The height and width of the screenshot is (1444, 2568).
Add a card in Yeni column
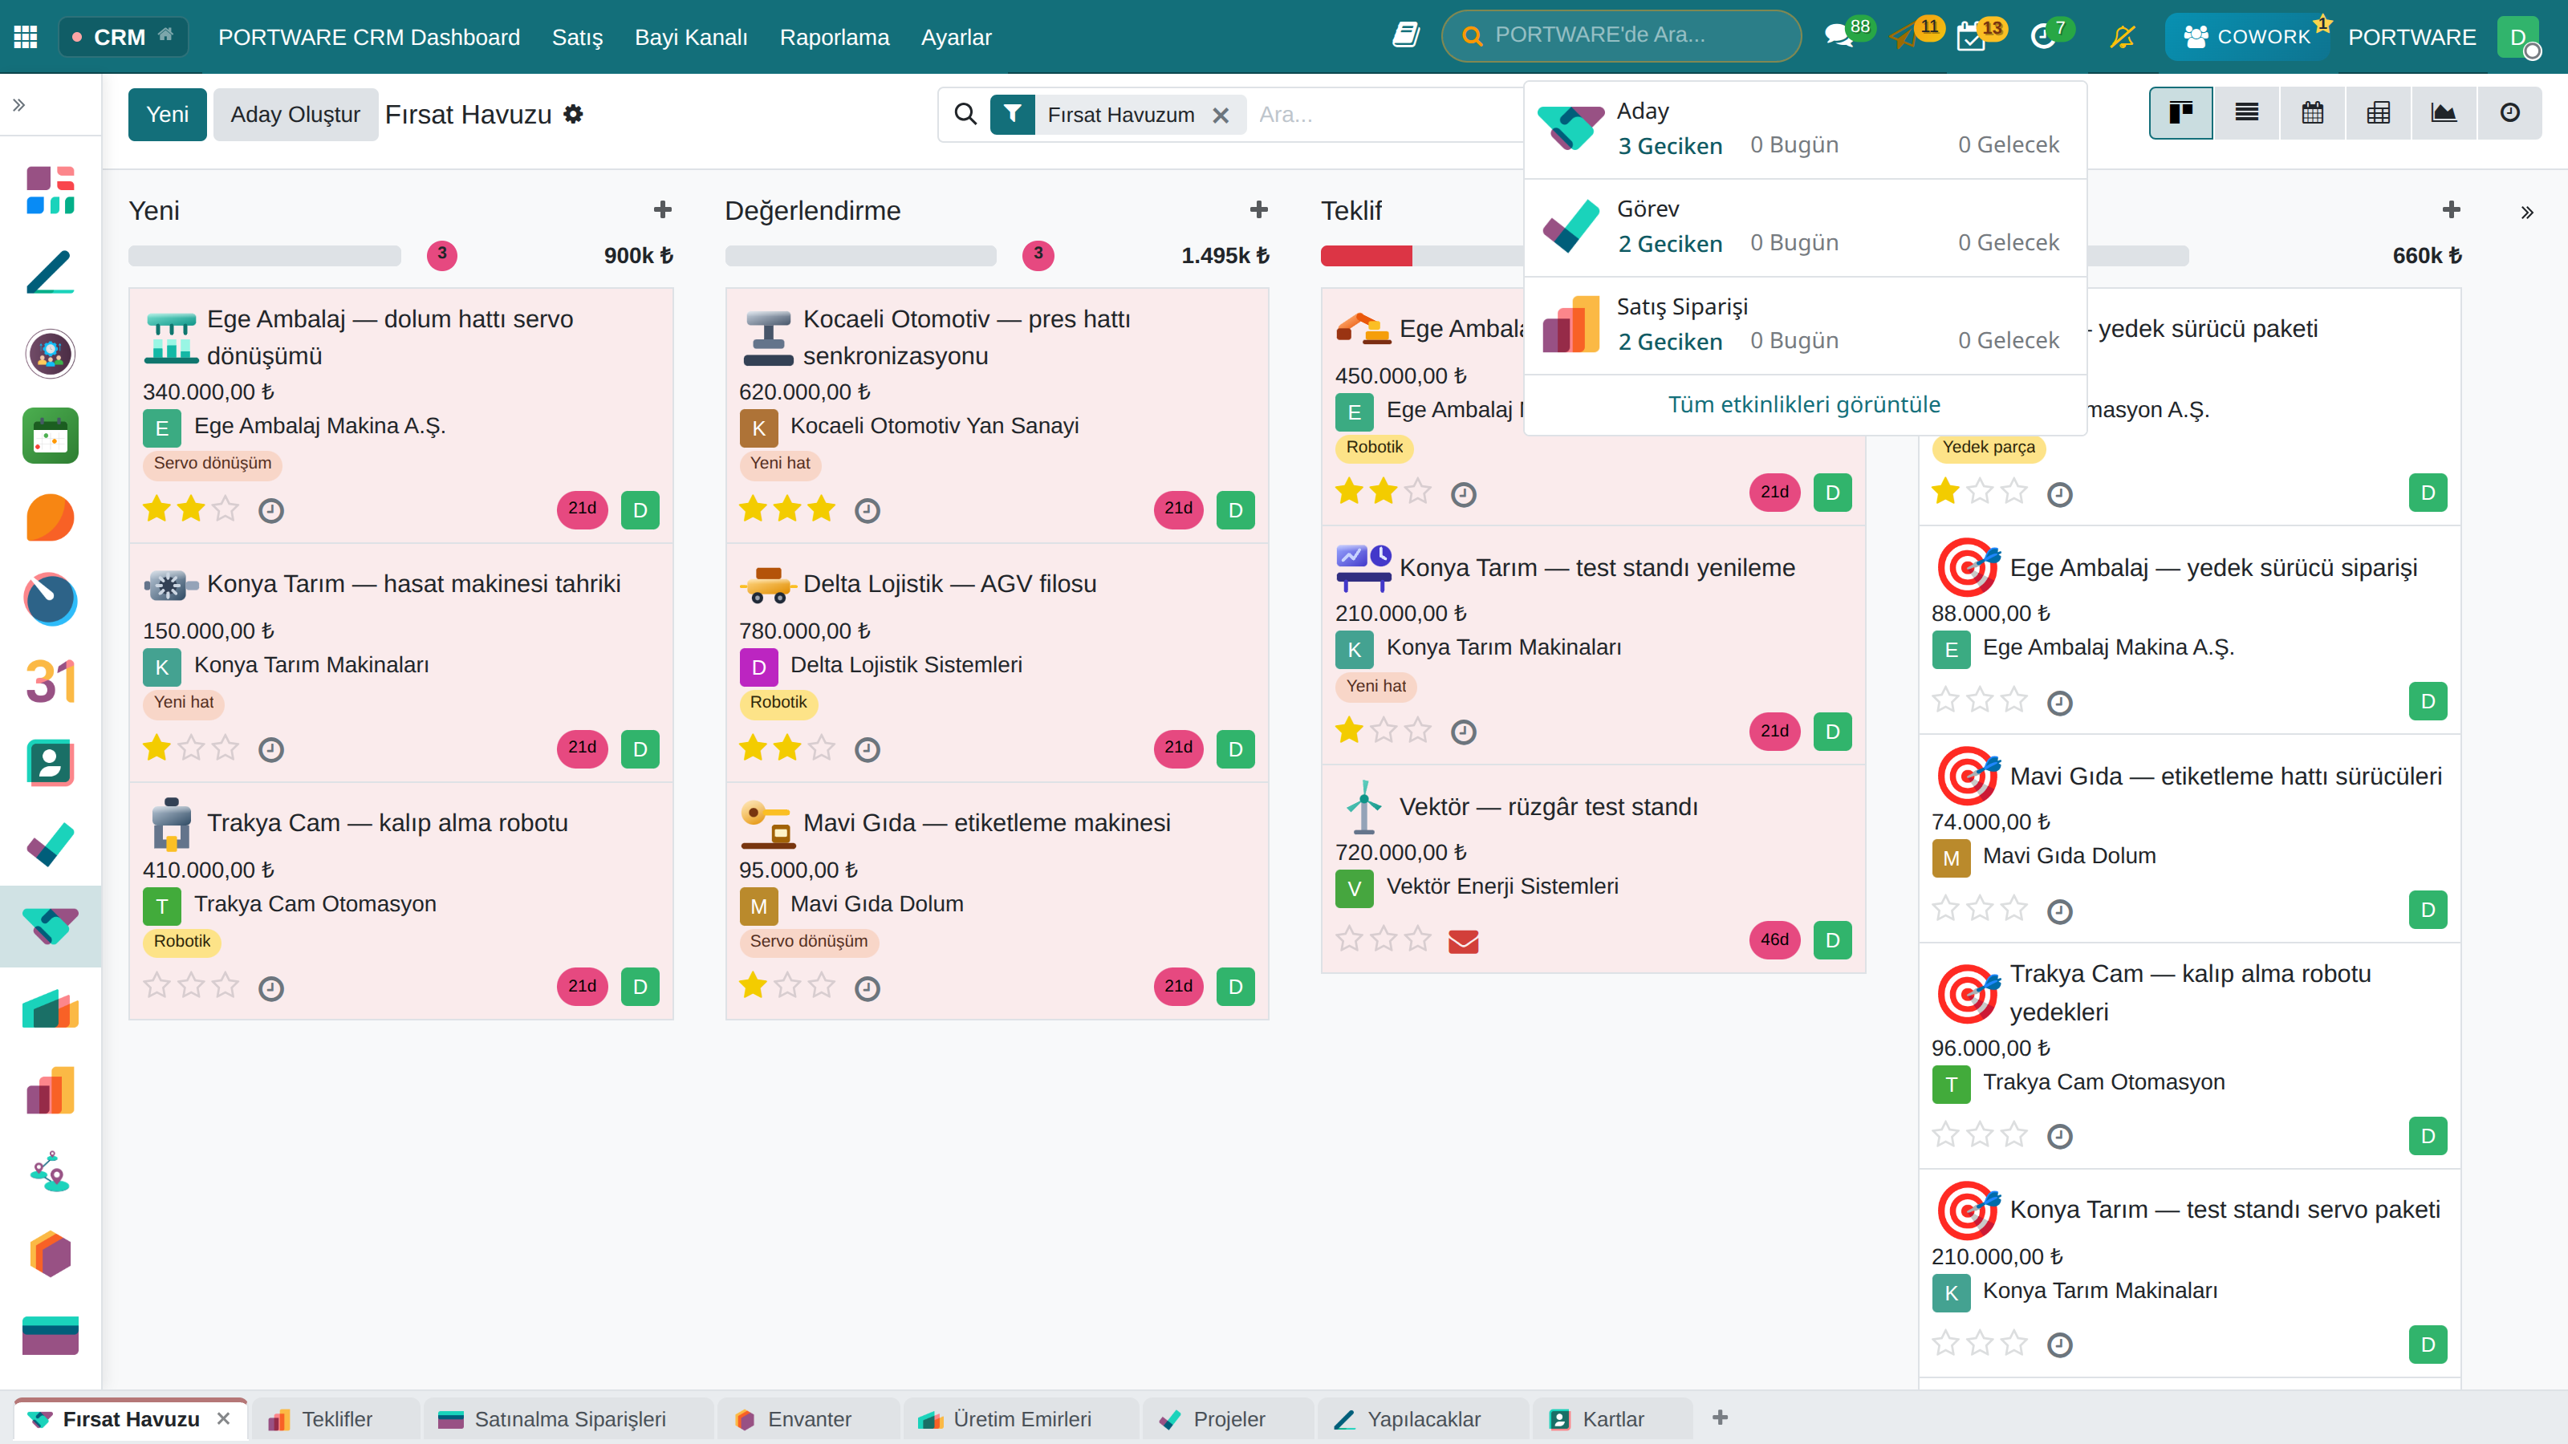662,210
